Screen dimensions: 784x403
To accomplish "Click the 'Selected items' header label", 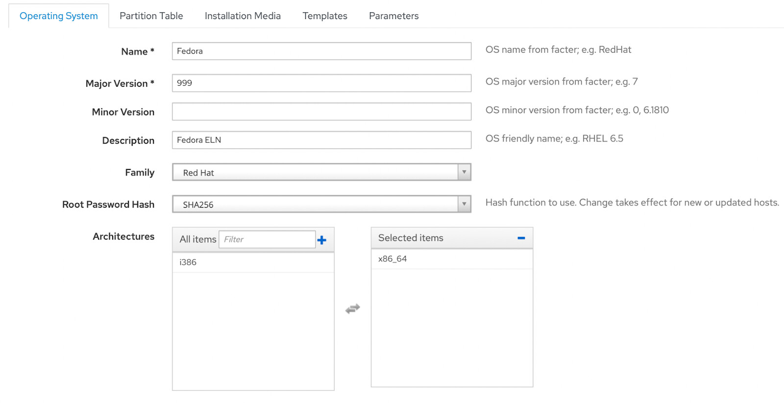I will [411, 238].
